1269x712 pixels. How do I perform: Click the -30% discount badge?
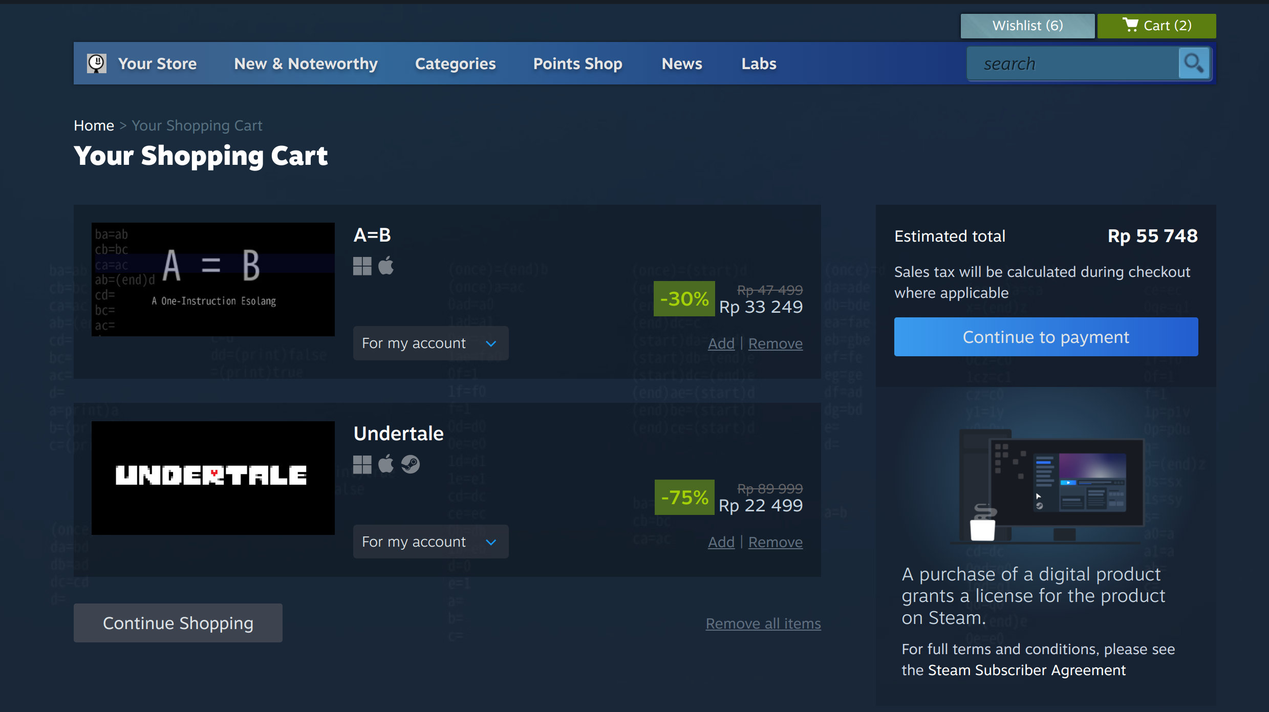[684, 298]
